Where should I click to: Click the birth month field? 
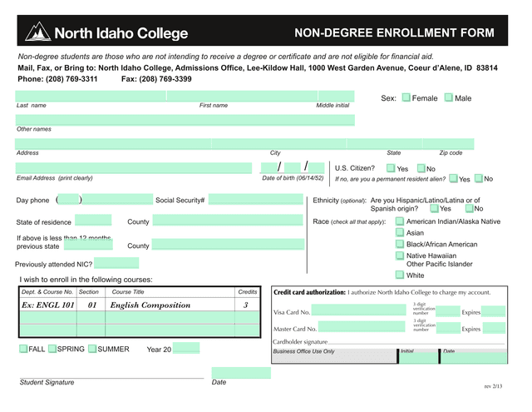[x=268, y=168]
